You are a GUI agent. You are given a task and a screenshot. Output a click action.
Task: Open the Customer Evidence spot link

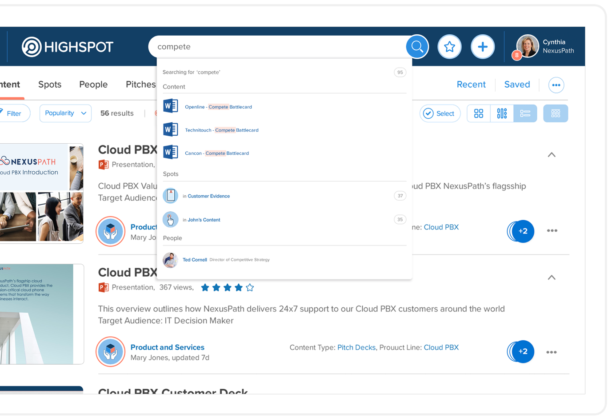(208, 196)
